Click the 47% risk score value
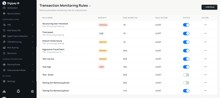Viewport: 220px width, 98px height. pos(125,91)
